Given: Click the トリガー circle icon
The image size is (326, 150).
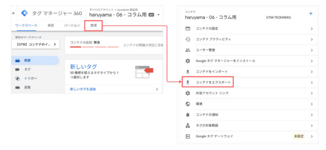Looking at the screenshot, I should coord(18,78).
